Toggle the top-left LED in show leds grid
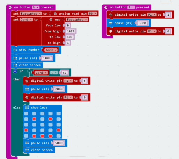The width and height of the screenshot is (179, 159). tap(26, 113)
